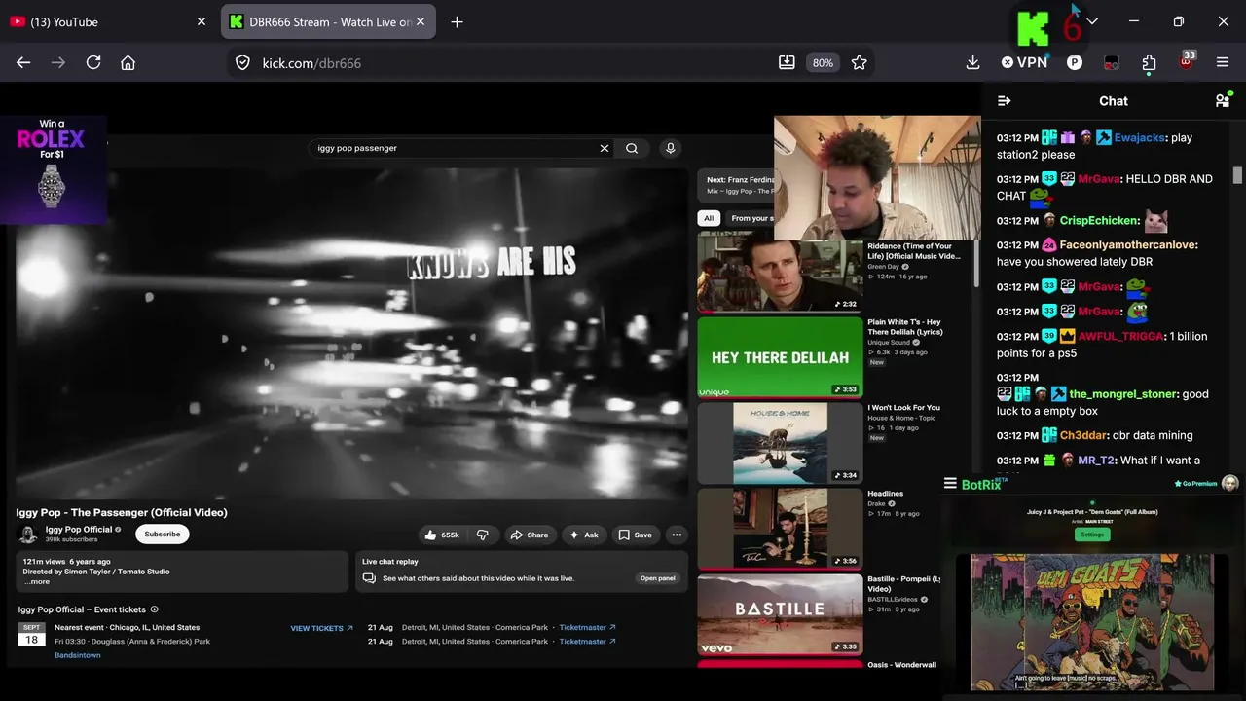The width and height of the screenshot is (1246, 701).
Task: Show site security shield info
Action: (x=243, y=62)
